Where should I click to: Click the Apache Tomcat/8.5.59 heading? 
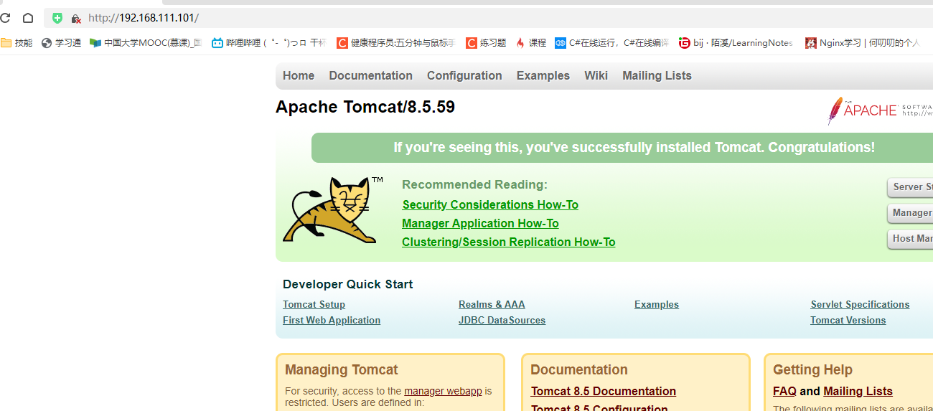[x=365, y=108]
